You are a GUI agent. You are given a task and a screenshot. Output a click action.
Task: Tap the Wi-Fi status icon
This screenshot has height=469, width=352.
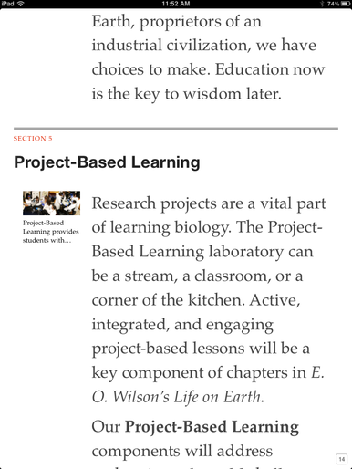click(x=21, y=4)
